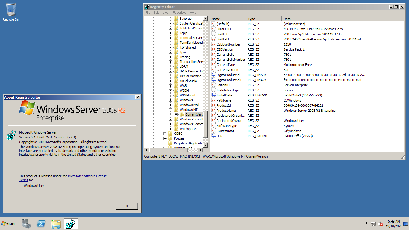The width and height of the screenshot is (409, 230).
Task: Click the tree horizontal scroll right arrow
Action: coord(201,150)
